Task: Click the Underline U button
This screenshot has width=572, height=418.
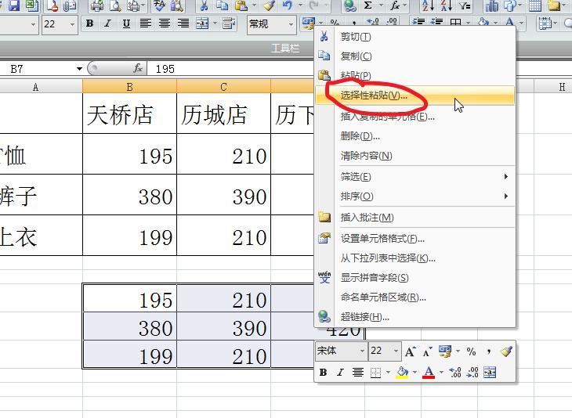Action: point(126,23)
